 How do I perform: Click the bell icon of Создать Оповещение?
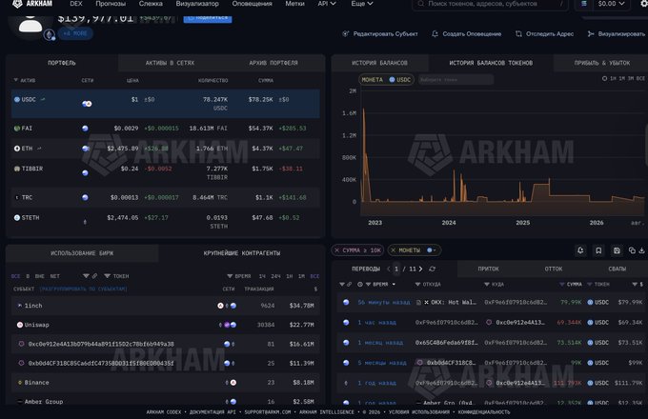click(x=435, y=34)
